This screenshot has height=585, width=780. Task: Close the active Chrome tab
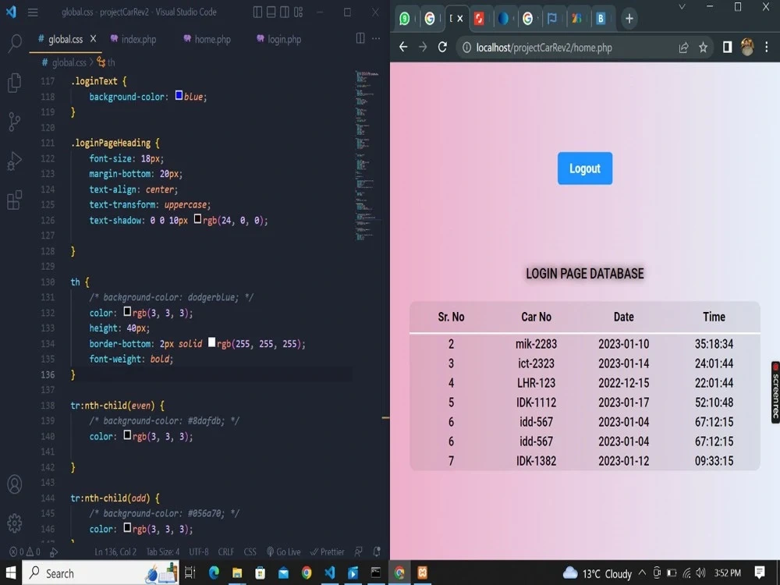tap(460, 19)
